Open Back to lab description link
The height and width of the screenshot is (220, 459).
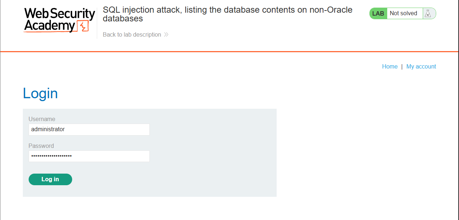(132, 35)
